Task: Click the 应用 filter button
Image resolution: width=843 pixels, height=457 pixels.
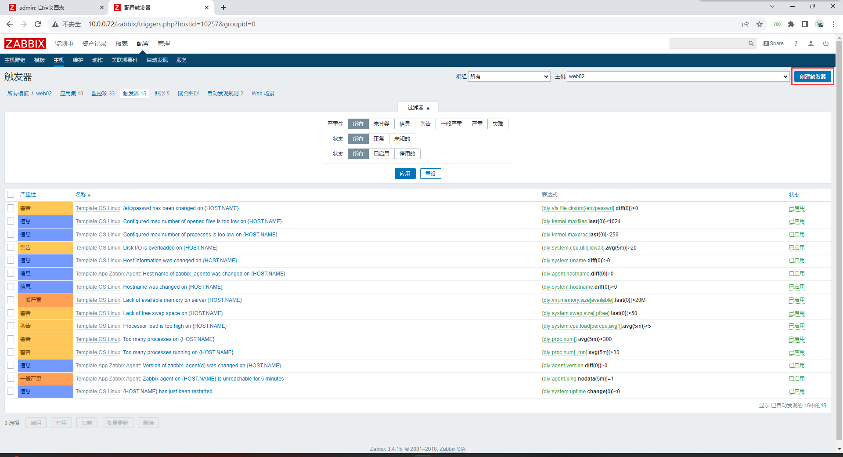Action: coord(405,174)
